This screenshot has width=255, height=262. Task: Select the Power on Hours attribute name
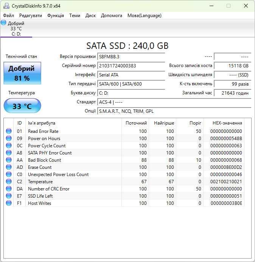44,139
